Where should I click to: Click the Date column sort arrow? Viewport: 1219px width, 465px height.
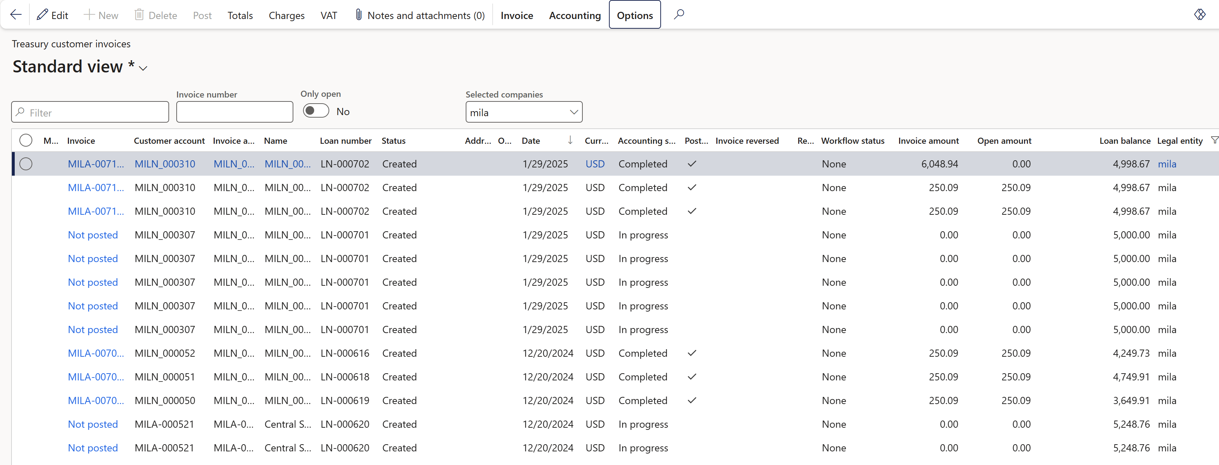[x=570, y=140]
